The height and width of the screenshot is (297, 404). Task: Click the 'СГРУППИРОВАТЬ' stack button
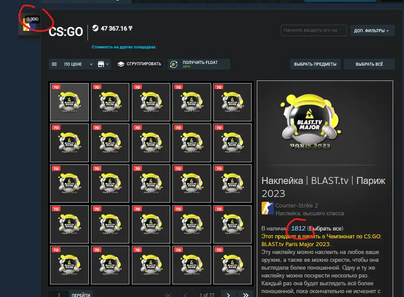[x=139, y=64]
